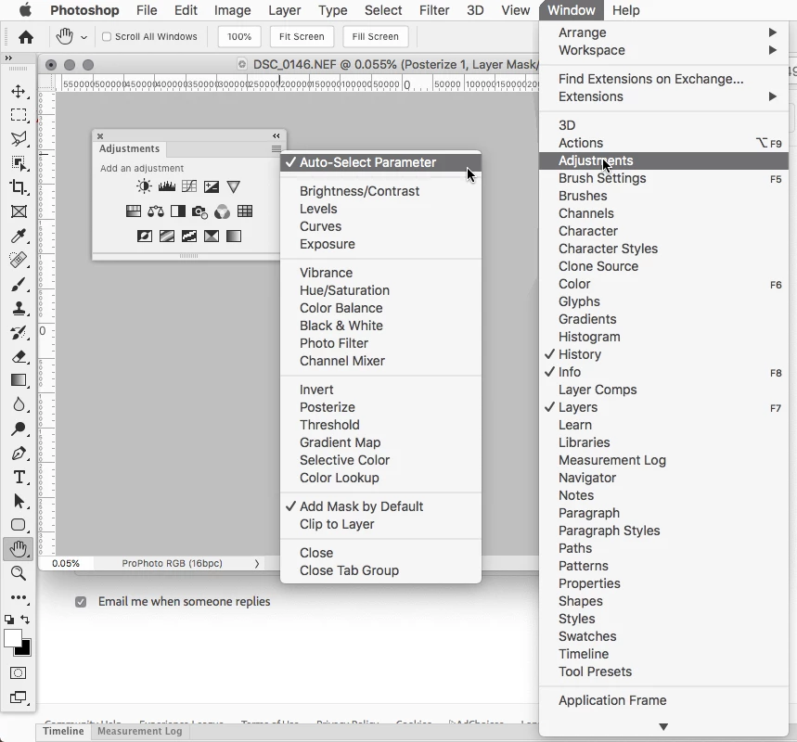797x742 pixels.
Task: Show more Window menu items arrow
Action: click(663, 727)
